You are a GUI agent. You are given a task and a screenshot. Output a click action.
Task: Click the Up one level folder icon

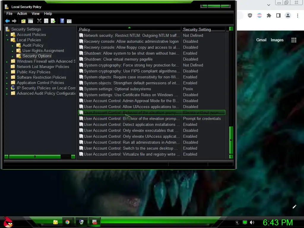(23, 21)
